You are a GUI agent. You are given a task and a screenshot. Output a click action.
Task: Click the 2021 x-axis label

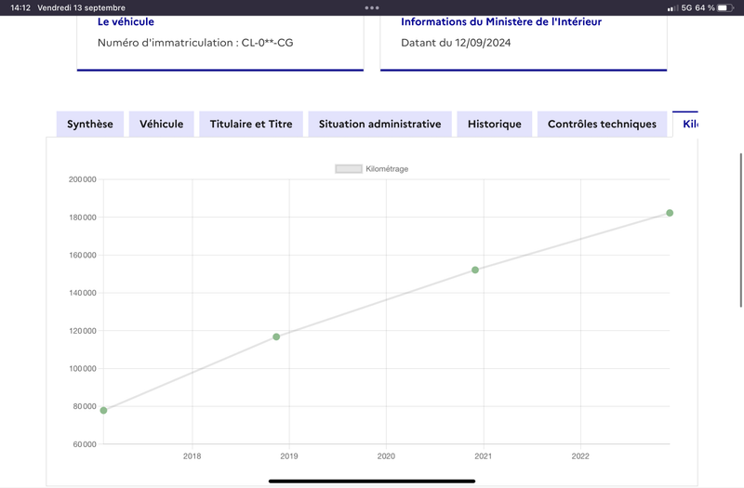coord(483,456)
